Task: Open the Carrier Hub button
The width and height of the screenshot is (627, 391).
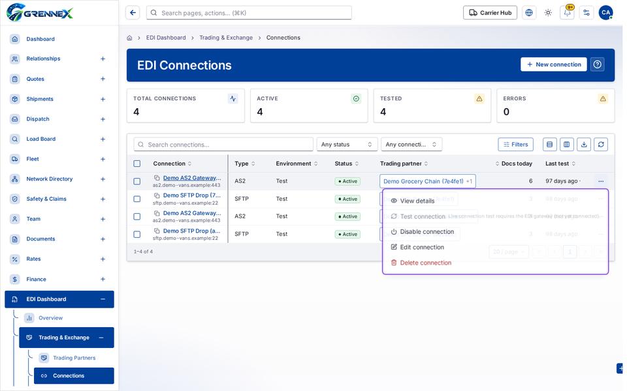Action: (490, 13)
